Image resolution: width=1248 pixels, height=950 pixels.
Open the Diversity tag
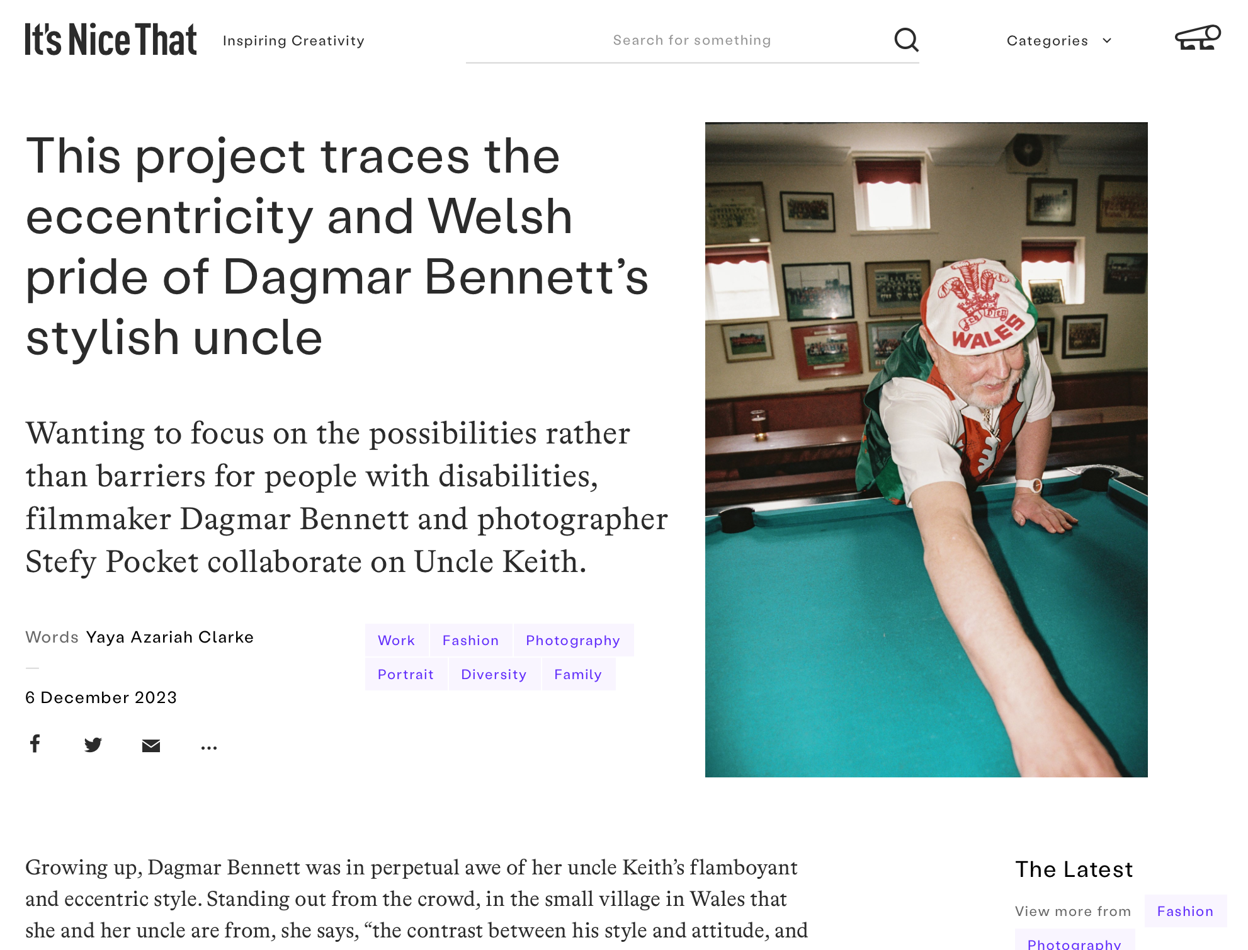click(x=494, y=674)
